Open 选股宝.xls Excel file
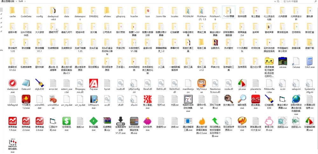Image resolution: width=318 pixels, height=154 pixels. pos(296,121)
